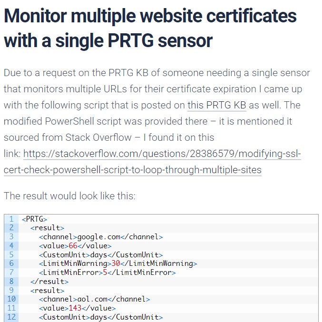This screenshot has width=322, height=322.
Task: Click the LimitMinError value 5
Action: pyautogui.click(x=105, y=273)
